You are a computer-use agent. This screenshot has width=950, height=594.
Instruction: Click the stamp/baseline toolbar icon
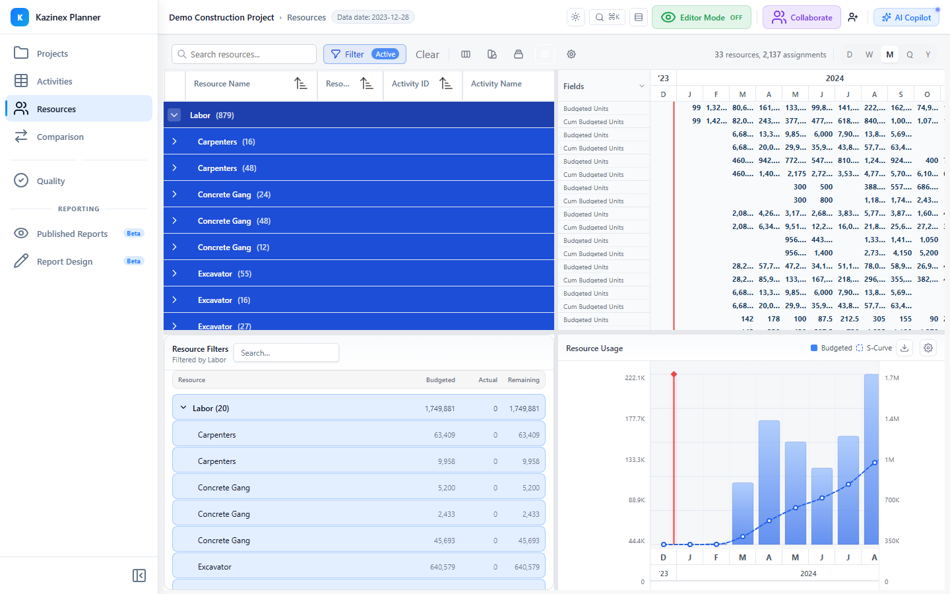[x=519, y=54]
